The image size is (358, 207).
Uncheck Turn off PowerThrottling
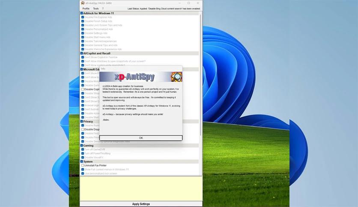[x=83, y=154]
